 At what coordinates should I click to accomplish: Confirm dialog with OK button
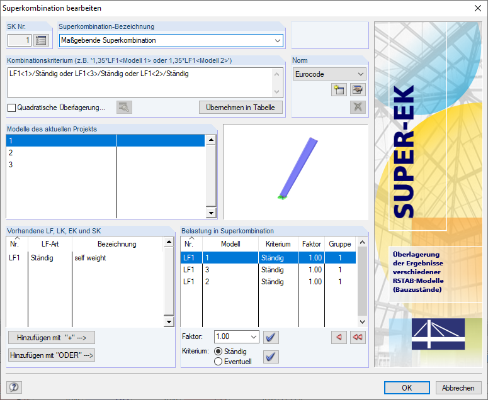coord(407,388)
